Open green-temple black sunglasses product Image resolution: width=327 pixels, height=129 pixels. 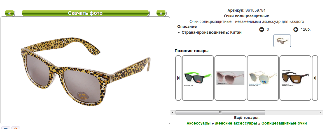click(x=198, y=78)
